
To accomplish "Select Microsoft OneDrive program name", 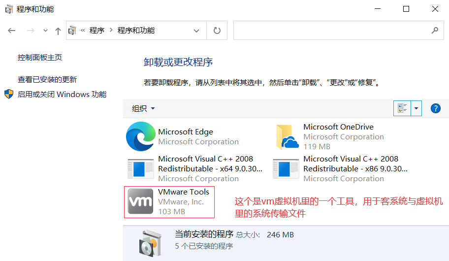I will pyautogui.click(x=338, y=127).
